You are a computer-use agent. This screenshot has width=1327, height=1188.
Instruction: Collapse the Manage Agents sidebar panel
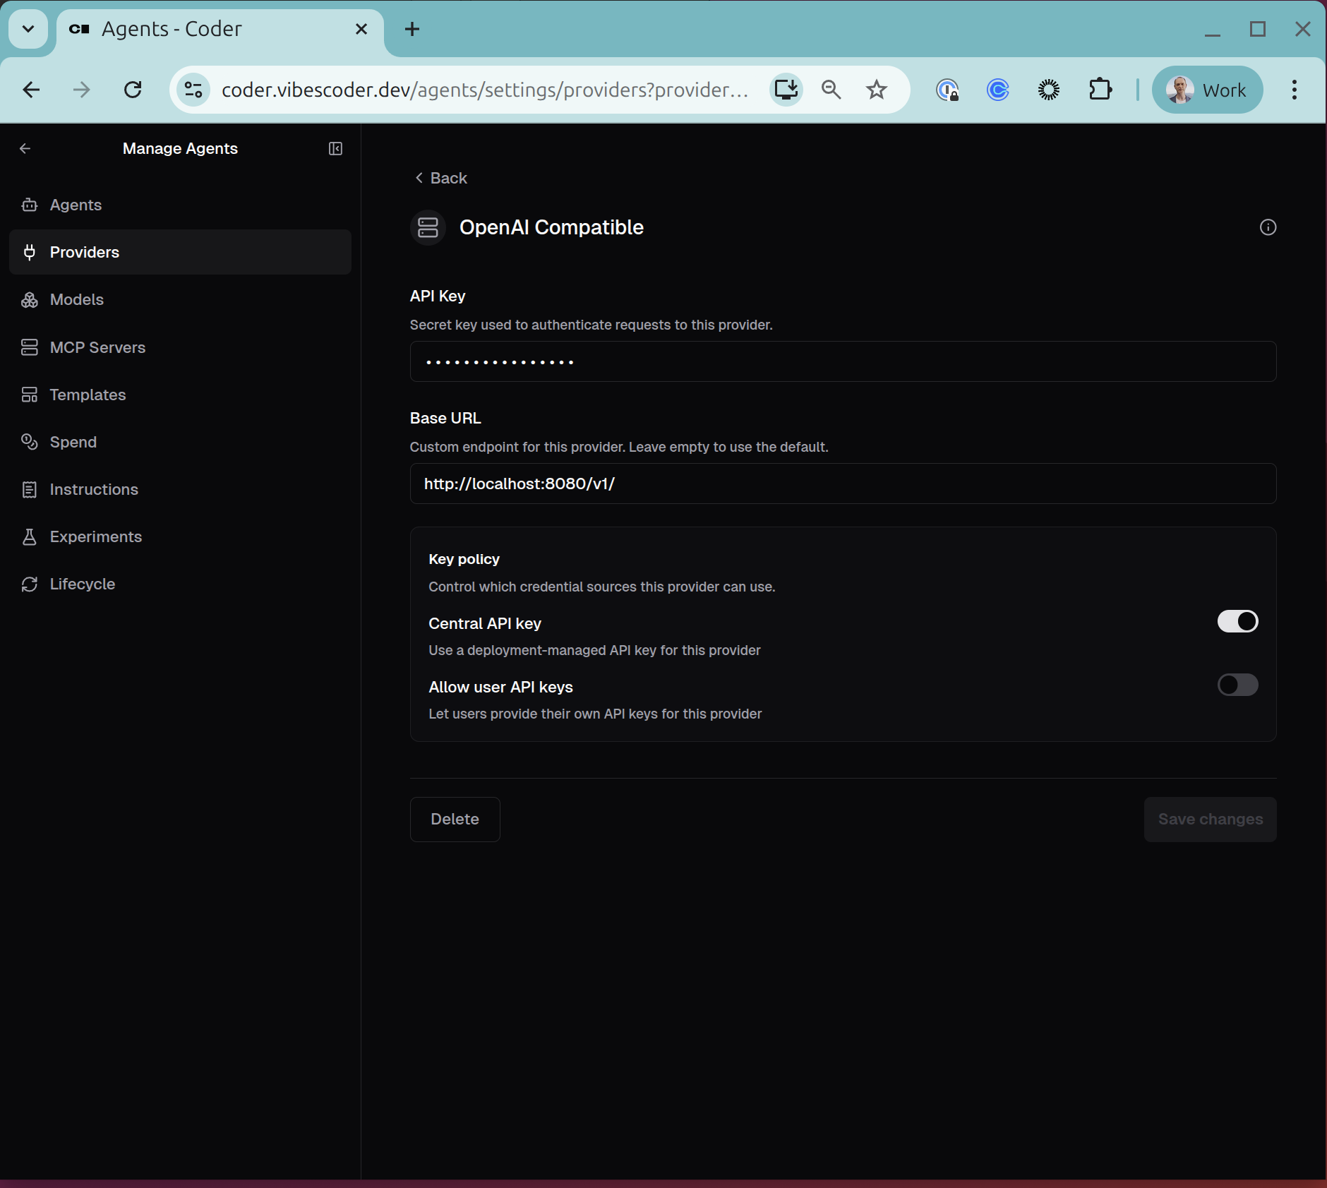336,148
